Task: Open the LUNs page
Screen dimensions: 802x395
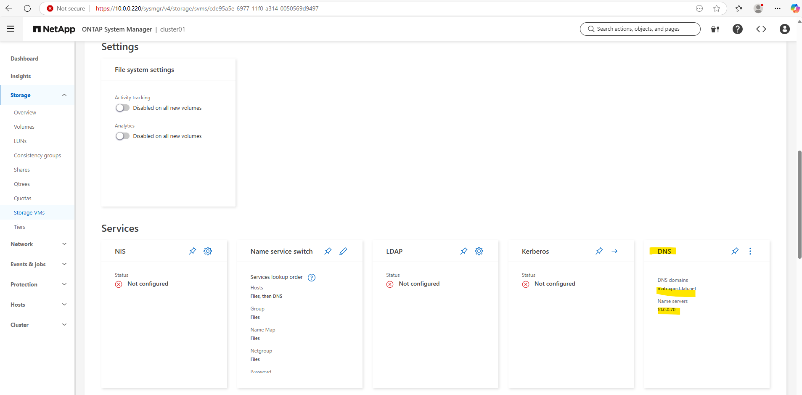Action: pyautogui.click(x=20, y=141)
